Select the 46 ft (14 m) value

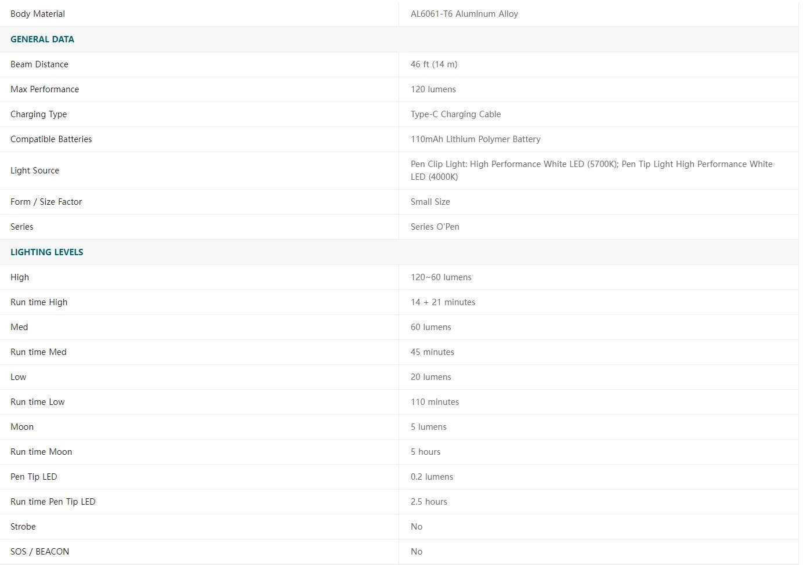pos(434,64)
